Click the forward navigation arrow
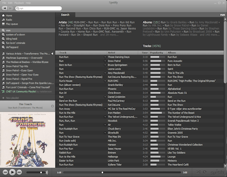 pos(10,8)
